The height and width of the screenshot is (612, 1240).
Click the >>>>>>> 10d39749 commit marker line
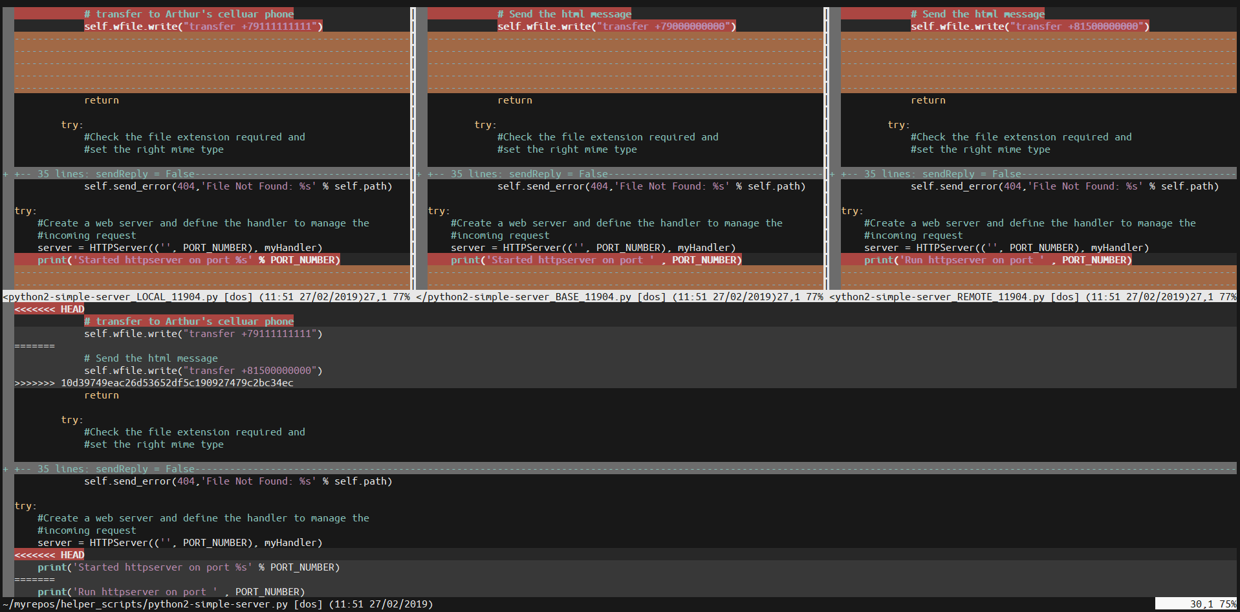[153, 382]
